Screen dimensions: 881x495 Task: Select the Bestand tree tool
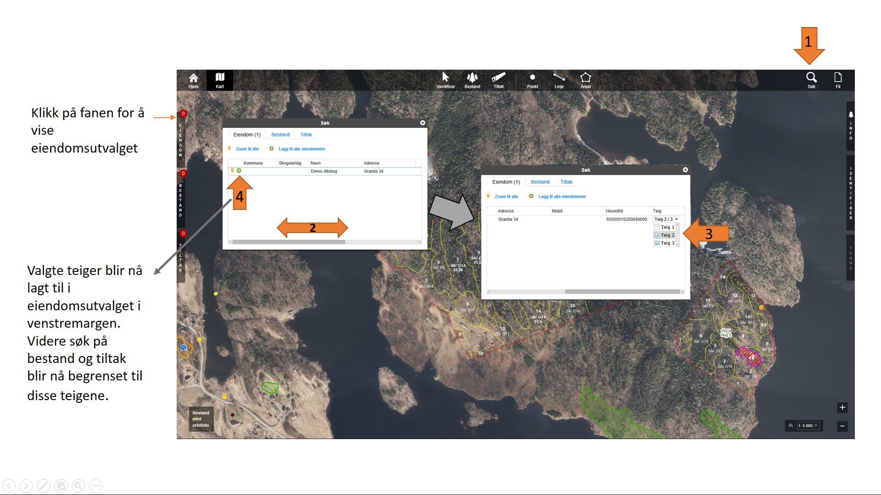coord(472,80)
